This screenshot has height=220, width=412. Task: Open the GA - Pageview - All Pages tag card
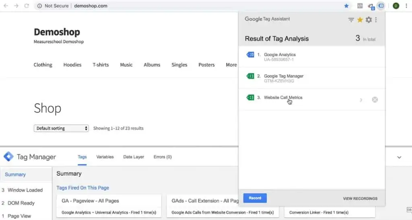[109, 206]
